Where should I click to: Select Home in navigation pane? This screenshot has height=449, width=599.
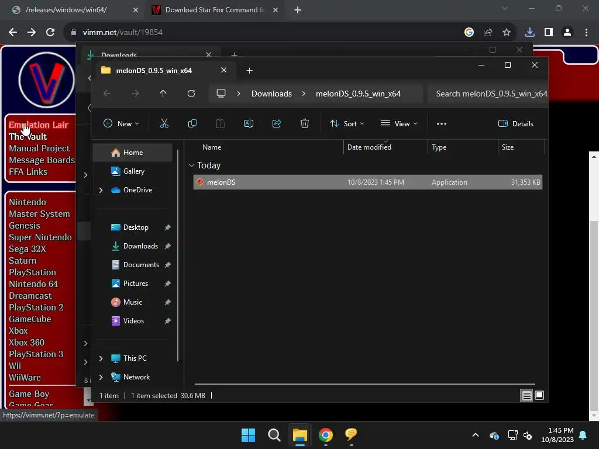[x=132, y=153]
